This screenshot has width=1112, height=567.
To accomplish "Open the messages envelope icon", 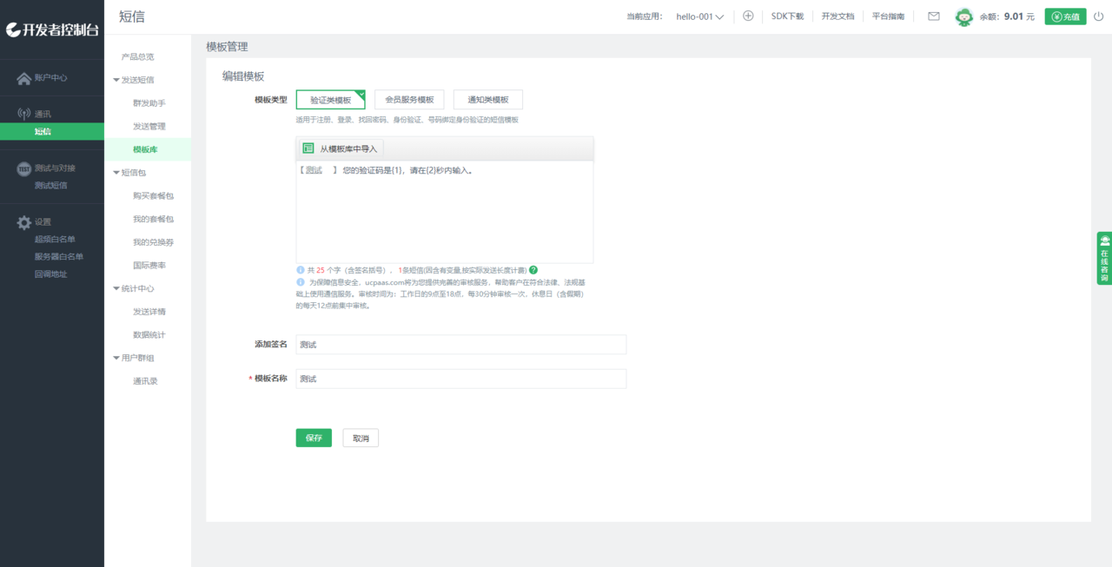I will (x=934, y=16).
